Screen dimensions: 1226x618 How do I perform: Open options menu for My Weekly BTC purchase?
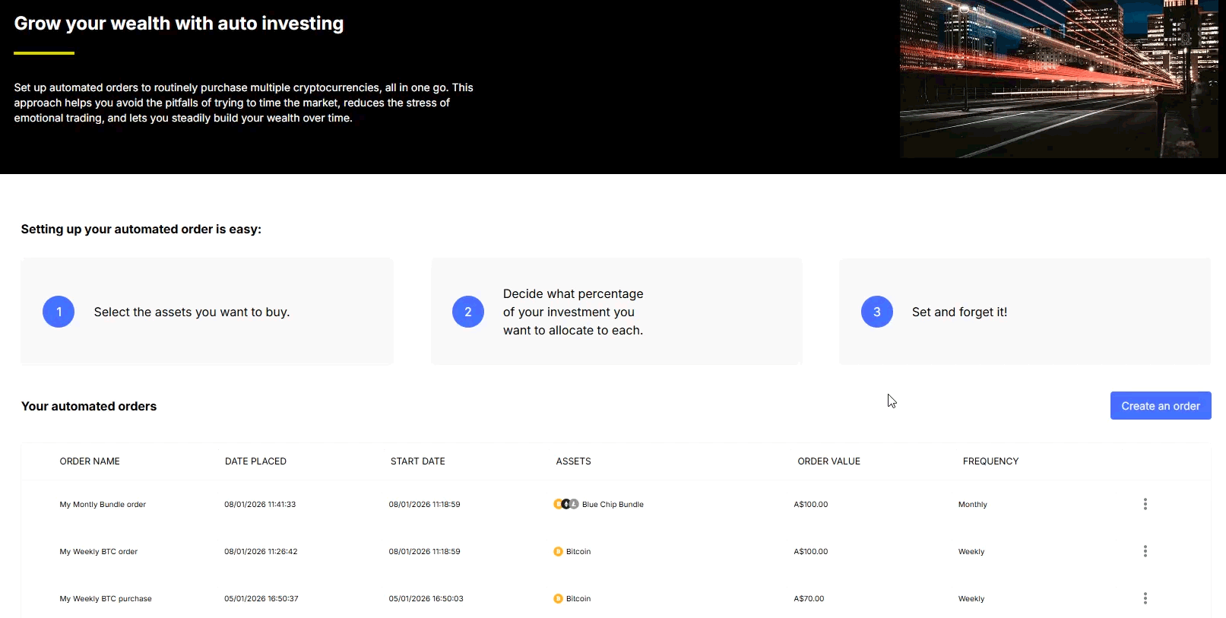click(1145, 598)
